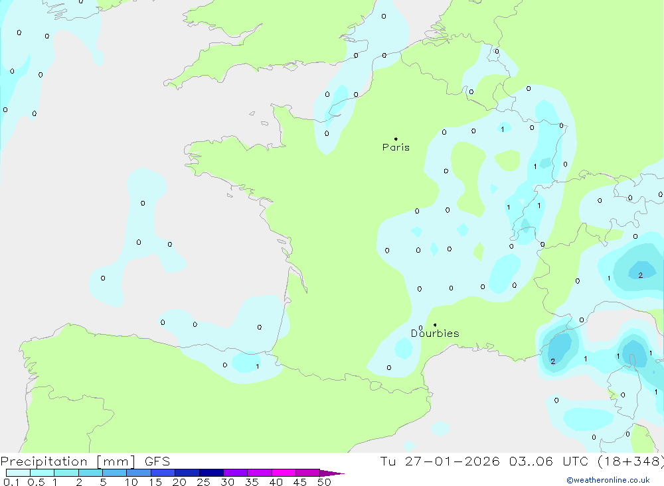
Task: Click the legend label '5'
Action: tap(103, 482)
